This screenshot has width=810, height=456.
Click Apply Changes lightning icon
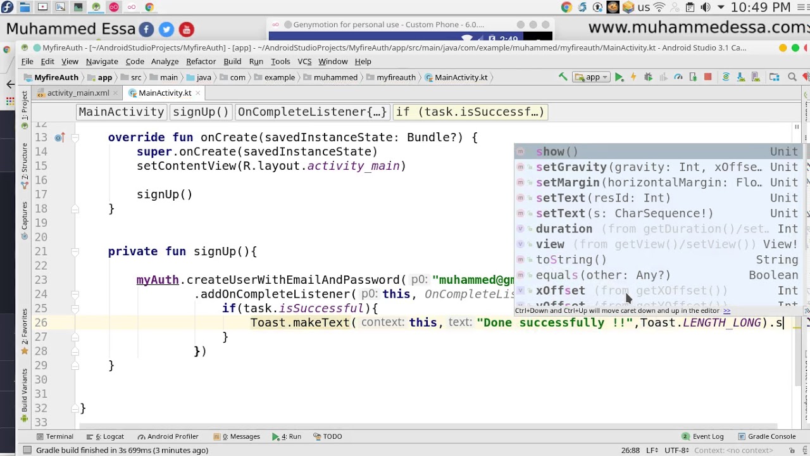633,77
